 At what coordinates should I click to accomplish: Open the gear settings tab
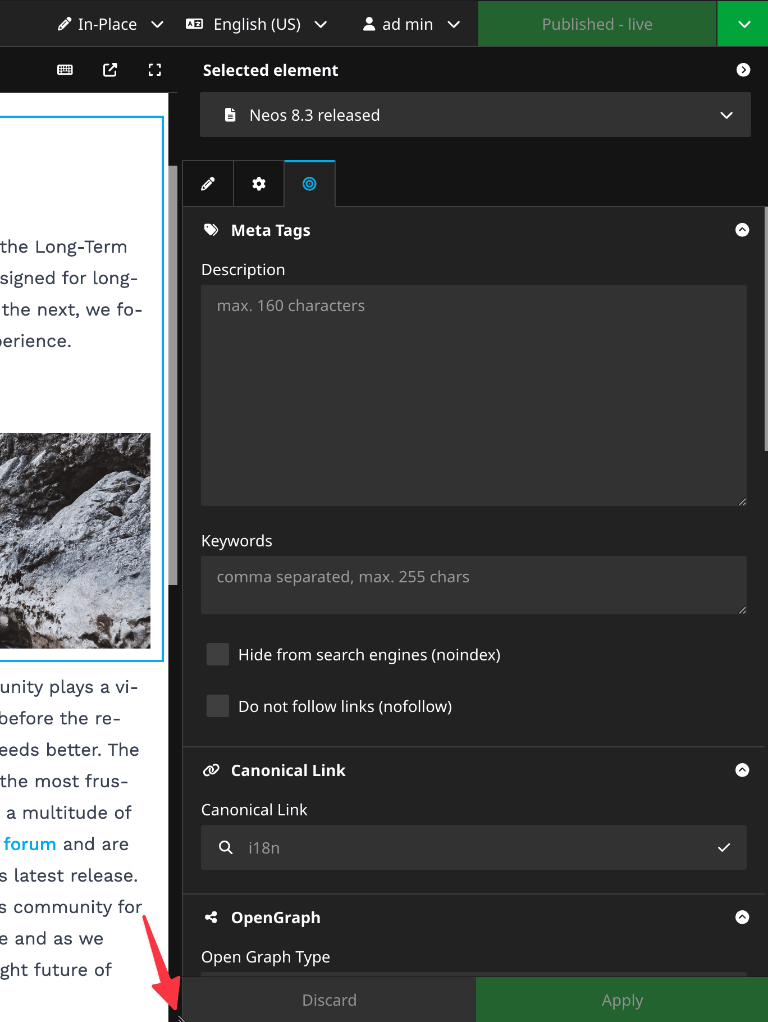(259, 184)
